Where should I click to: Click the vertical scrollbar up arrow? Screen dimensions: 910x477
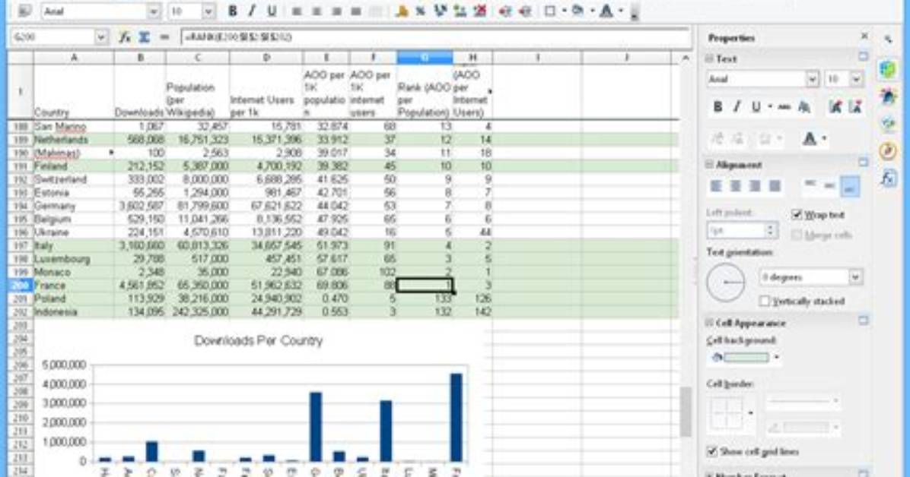tap(686, 58)
